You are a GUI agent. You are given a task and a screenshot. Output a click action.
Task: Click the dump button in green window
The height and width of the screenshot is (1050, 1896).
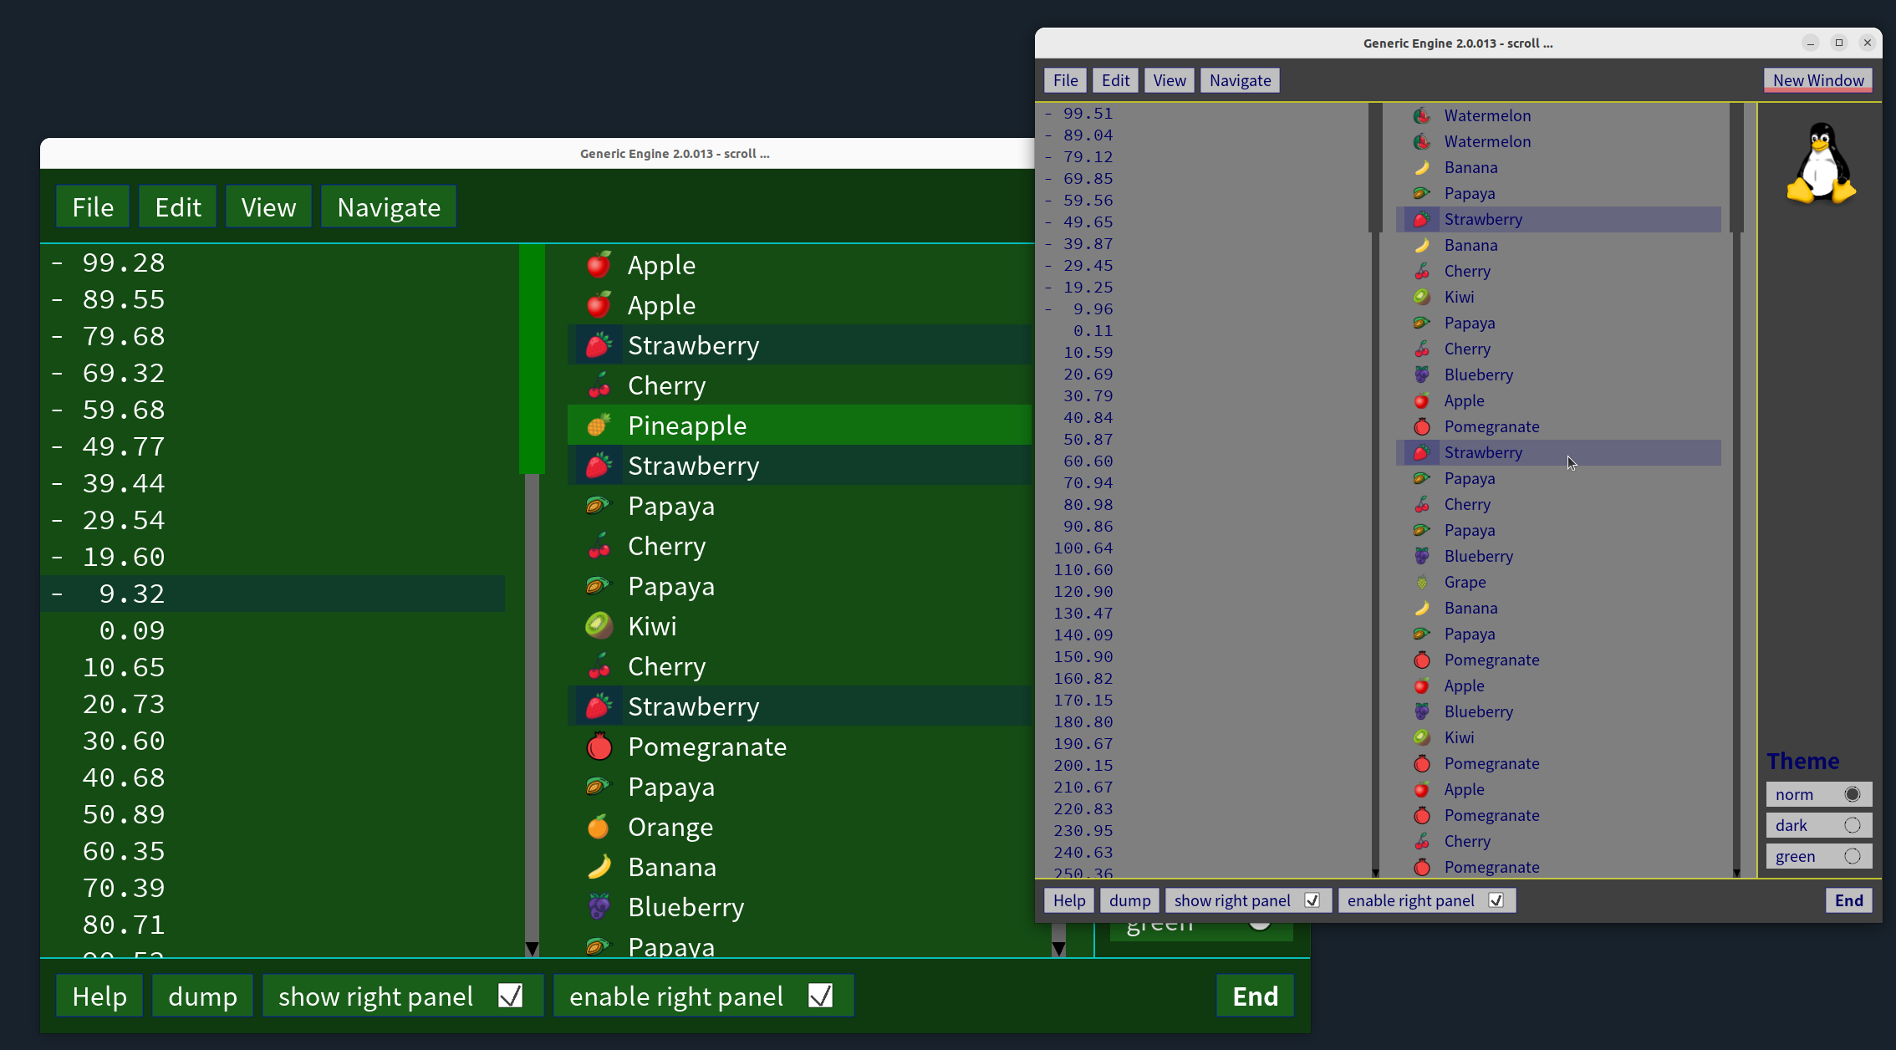pos(202,996)
